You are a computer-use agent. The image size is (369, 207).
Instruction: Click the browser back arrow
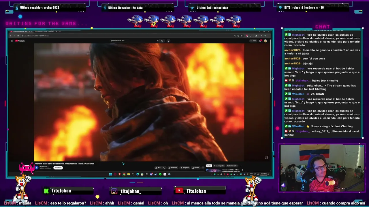11,36
